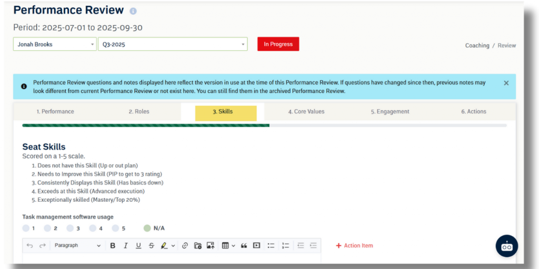Viewport: 539px width, 269px height.
Task: Open the Paragraph style dropdown
Action: (77, 245)
